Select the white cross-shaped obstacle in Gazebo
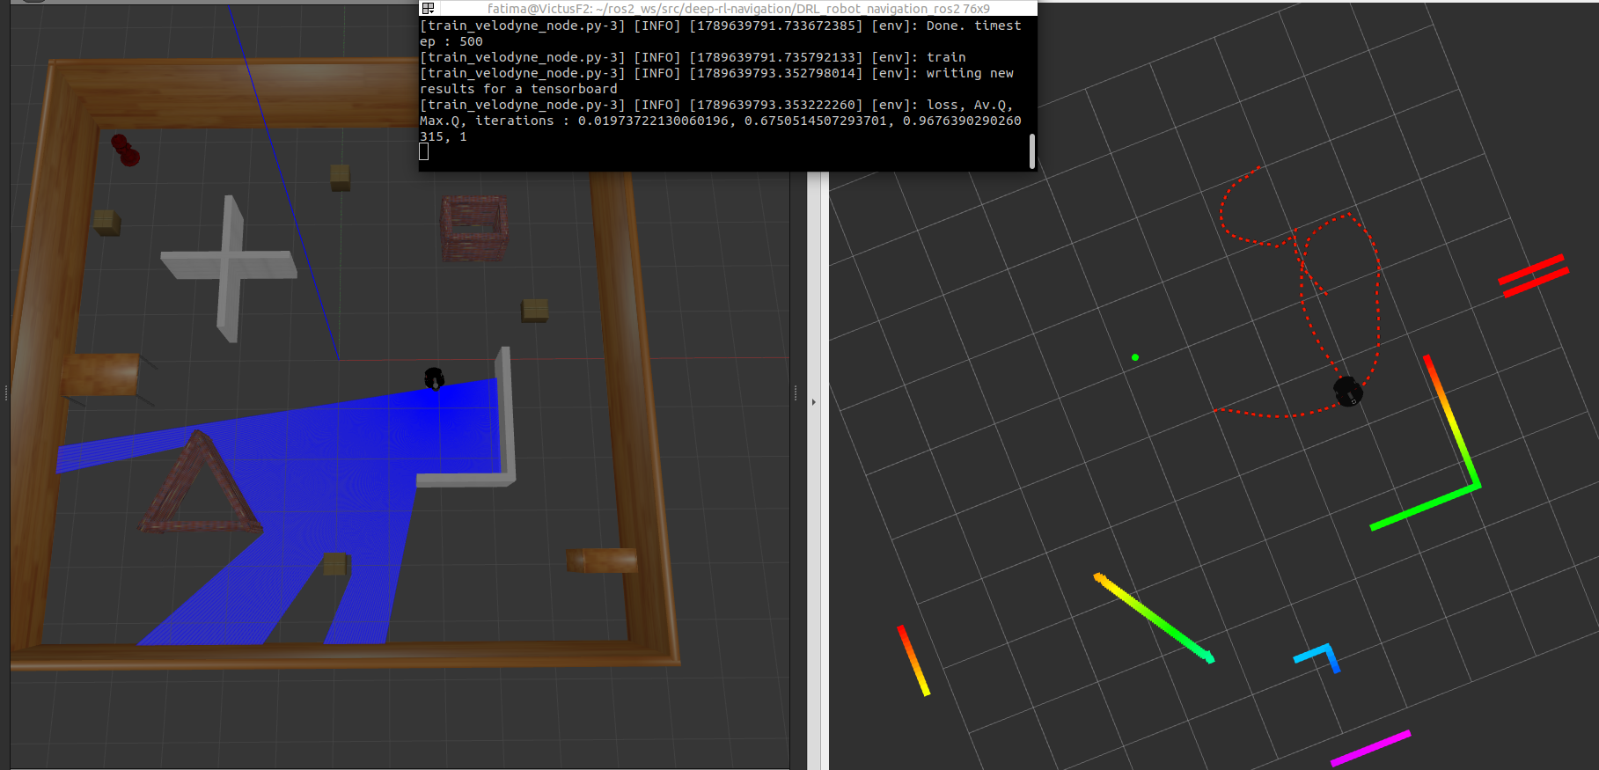Image resolution: width=1599 pixels, height=770 pixels. 229,267
